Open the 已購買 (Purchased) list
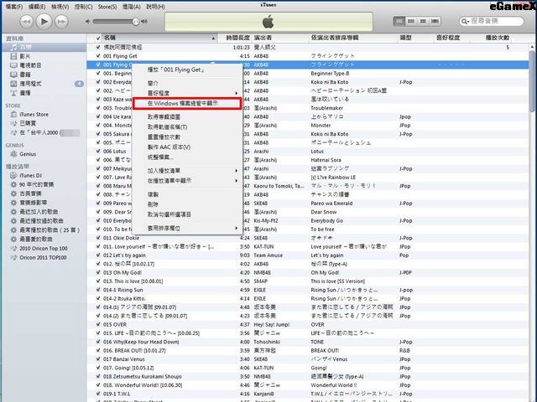 [x=28, y=123]
